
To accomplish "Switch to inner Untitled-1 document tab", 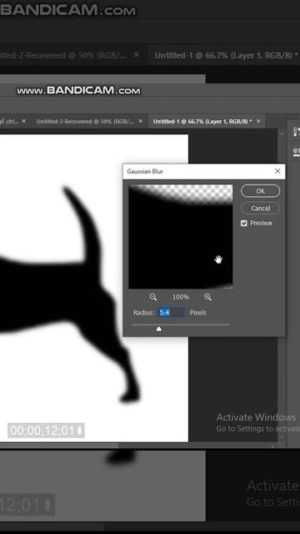I will click(202, 121).
